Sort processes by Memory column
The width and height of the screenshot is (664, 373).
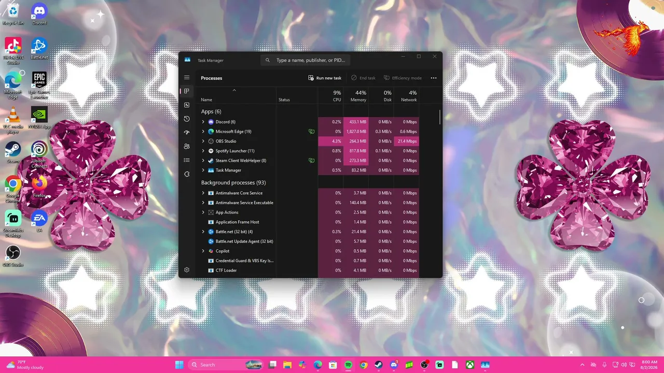[356, 95]
